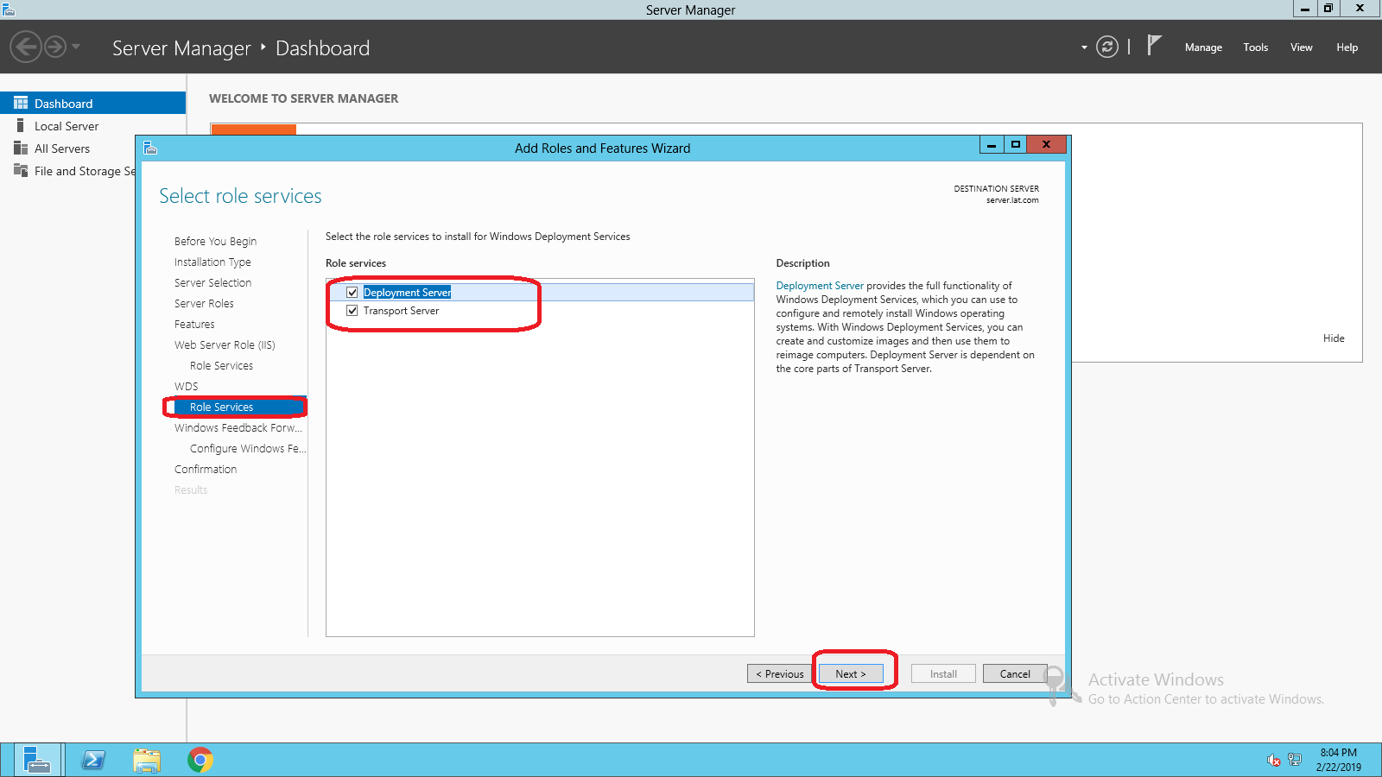The height and width of the screenshot is (777, 1382).
Task: Click the back navigation arrow
Action: [26, 47]
